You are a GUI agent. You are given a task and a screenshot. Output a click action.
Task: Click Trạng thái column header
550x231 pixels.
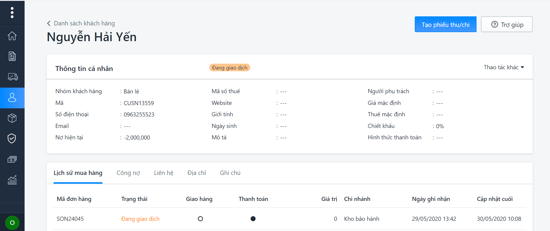(134, 199)
